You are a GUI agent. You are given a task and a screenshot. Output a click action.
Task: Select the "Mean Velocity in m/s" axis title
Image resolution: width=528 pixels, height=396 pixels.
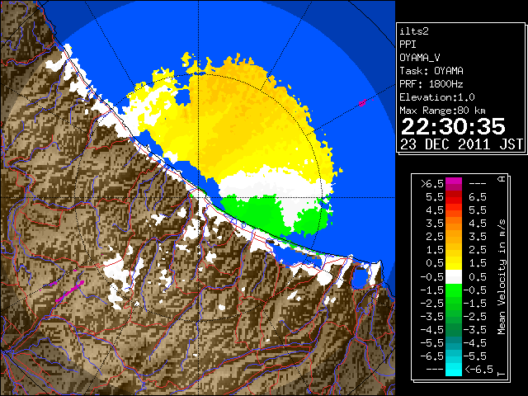(502, 277)
